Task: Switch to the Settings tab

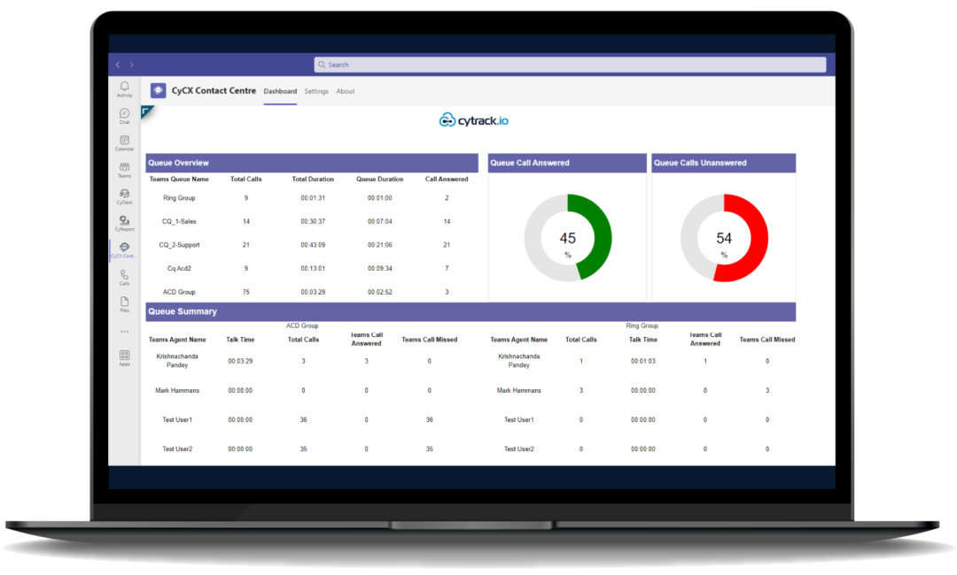Action: click(316, 91)
